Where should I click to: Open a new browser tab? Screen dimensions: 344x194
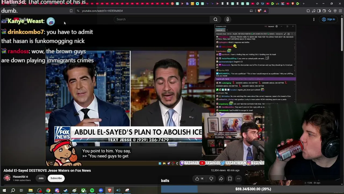tap(304, 4)
